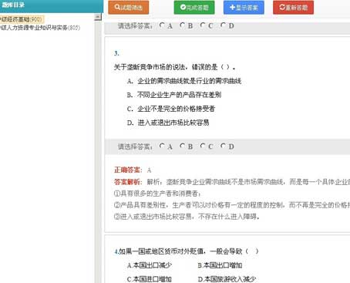Click option text A. 企业的需求曲线就是行业的需求曲线
The height and width of the screenshot is (283, 350).
(184, 81)
